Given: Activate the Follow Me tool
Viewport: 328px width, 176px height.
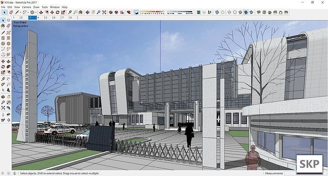Looking at the screenshot, I should pos(8,67).
